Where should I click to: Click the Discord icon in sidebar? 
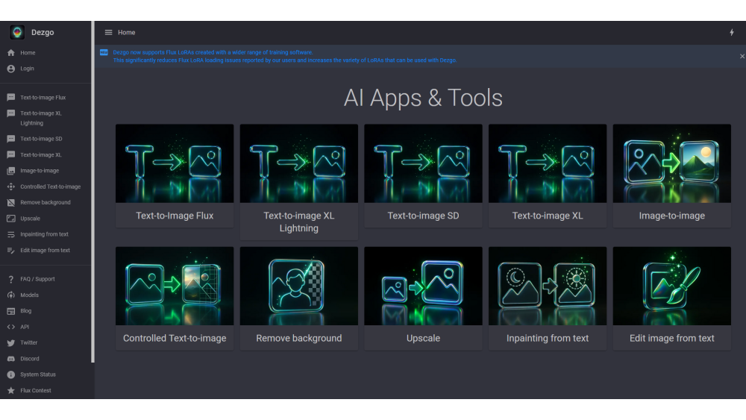[x=11, y=359]
